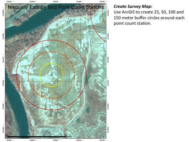Click the dark green pond in lower-right marsh

click(87, 109)
